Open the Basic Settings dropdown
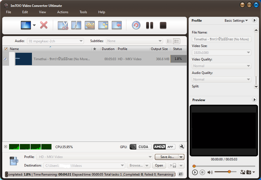 pyautogui.click(x=236, y=20)
